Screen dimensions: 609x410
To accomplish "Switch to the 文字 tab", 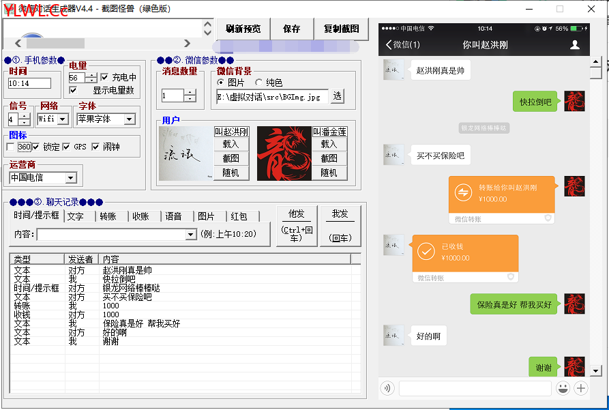I will tap(75, 216).
